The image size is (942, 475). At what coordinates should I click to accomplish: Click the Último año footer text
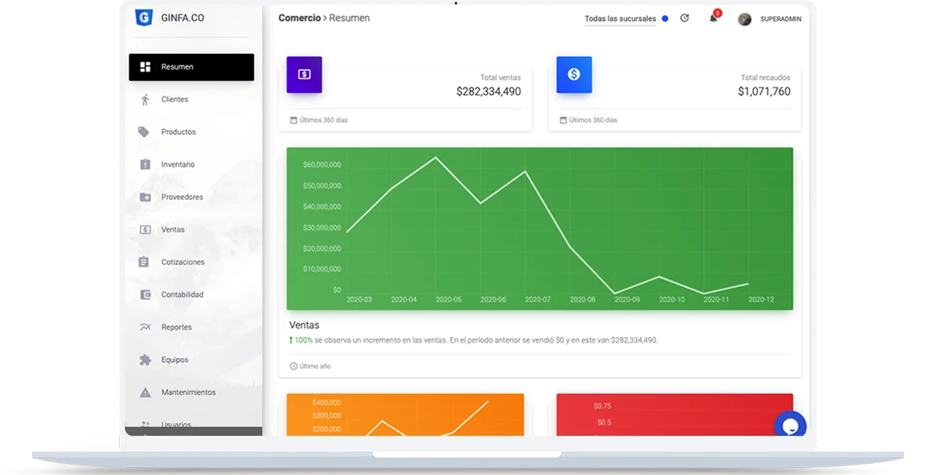pyautogui.click(x=315, y=366)
